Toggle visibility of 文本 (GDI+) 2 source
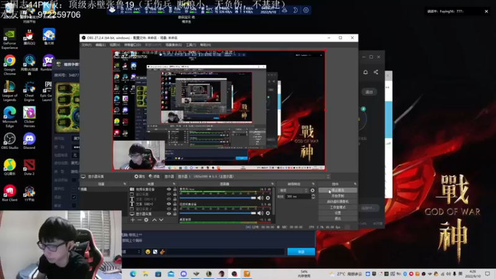 click(169, 199)
